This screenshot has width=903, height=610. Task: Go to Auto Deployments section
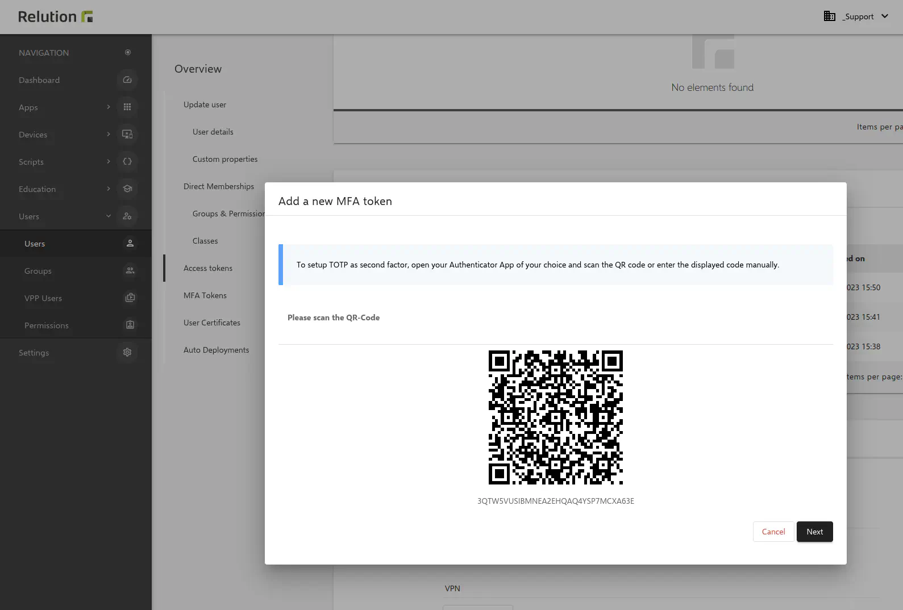(217, 350)
